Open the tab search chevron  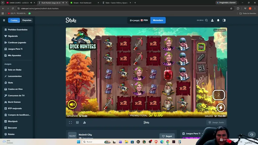(x=3, y=3)
